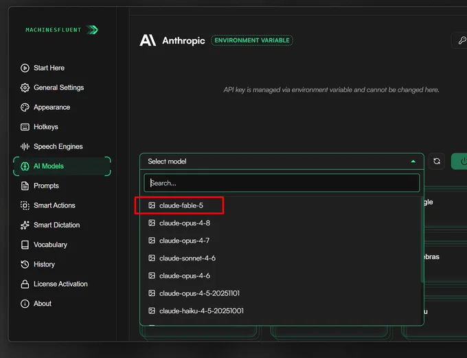
Task: Click the About info icon
Action: pos(25,304)
